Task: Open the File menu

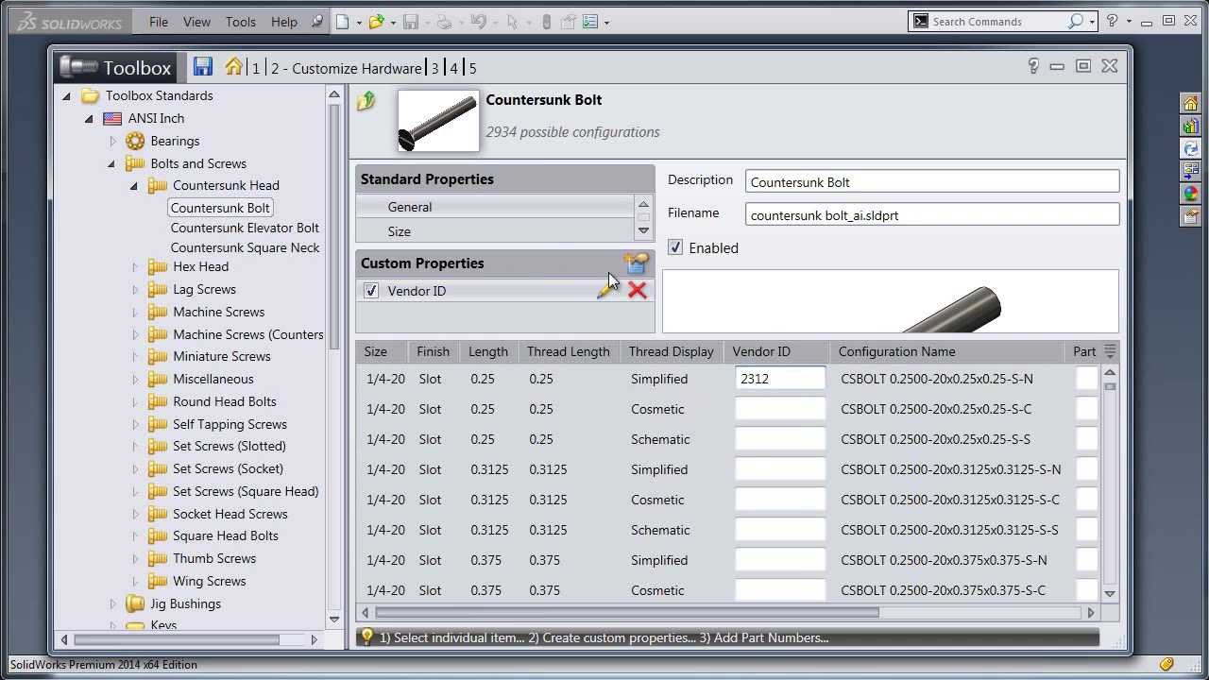Action: (x=159, y=22)
